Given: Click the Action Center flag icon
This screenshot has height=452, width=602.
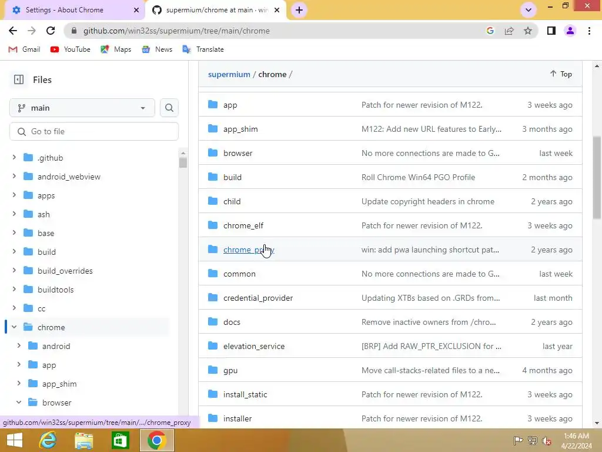Looking at the screenshot, I should [x=518, y=440].
